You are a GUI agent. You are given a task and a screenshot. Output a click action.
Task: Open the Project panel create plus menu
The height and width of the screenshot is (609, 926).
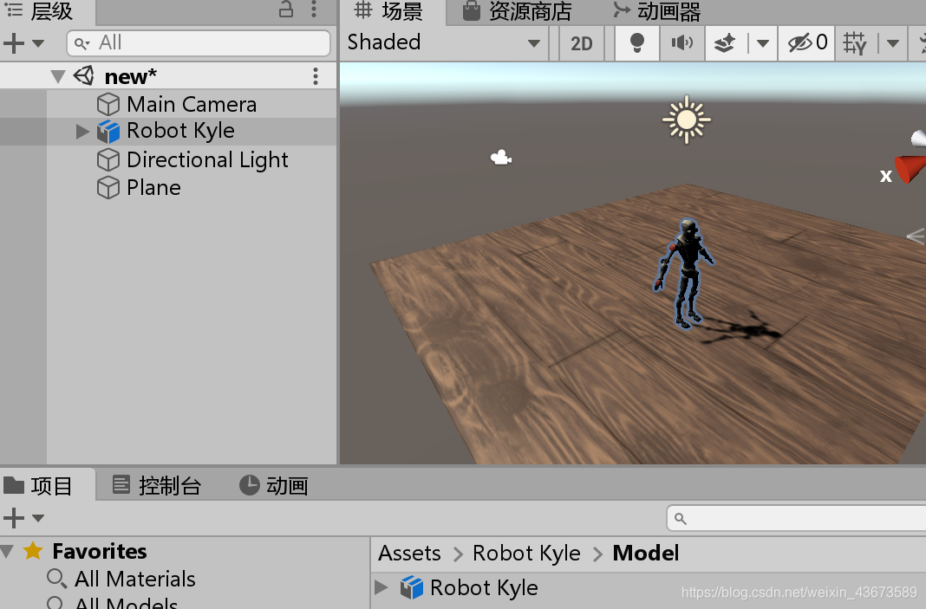click(14, 518)
